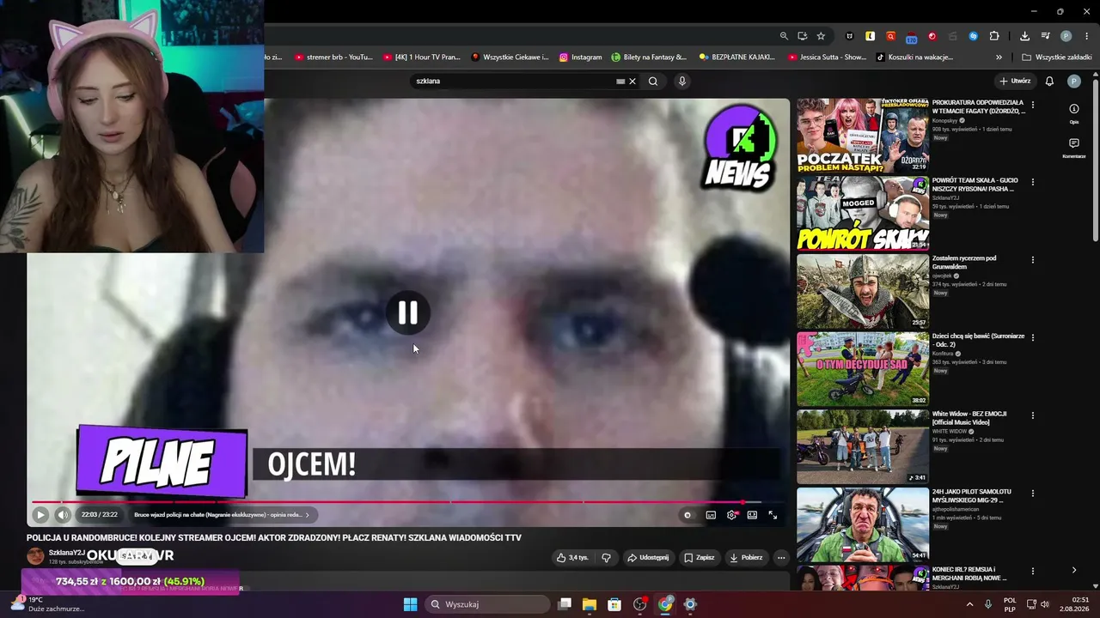Image resolution: width=1100 pixels, height=618 pixels.
Task: Enter fullscreen video mode
Action: [x=773, y=515]
